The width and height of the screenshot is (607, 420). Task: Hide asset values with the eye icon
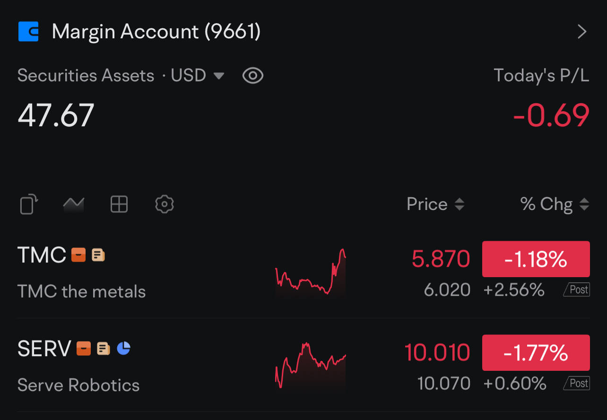[253, 76]
